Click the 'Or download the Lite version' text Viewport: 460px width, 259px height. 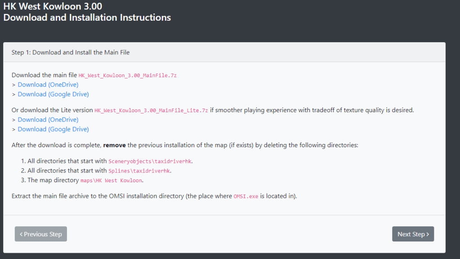pyautogui.click(x=52, y=110)
